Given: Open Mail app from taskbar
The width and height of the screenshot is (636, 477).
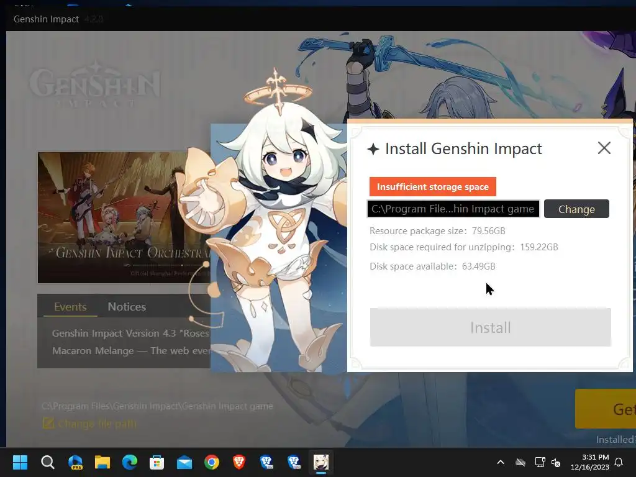Looking at the screenshot, I should pyautogui.click(x=184, y=462).
